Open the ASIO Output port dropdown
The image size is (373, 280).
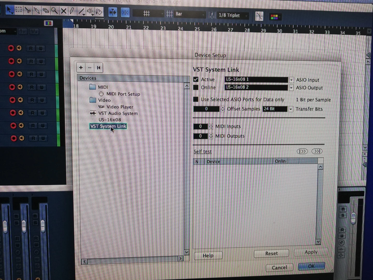point(291,88)
